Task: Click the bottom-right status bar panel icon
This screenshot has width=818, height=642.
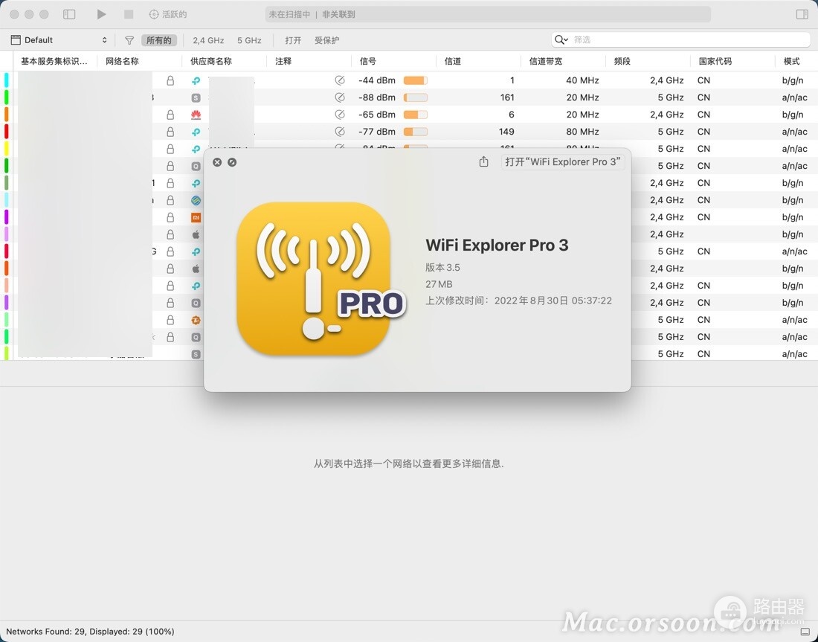Action: [805, 632]
